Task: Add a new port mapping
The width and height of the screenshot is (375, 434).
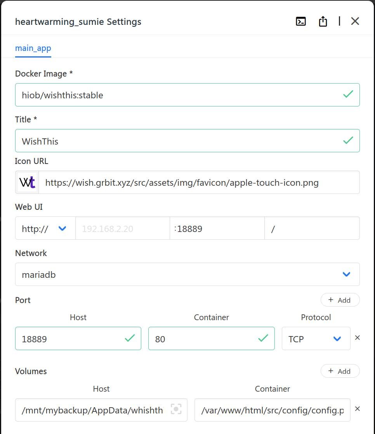Action: (340, 300)
